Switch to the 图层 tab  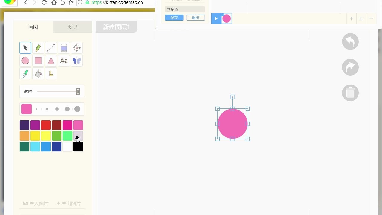(73, 27)
